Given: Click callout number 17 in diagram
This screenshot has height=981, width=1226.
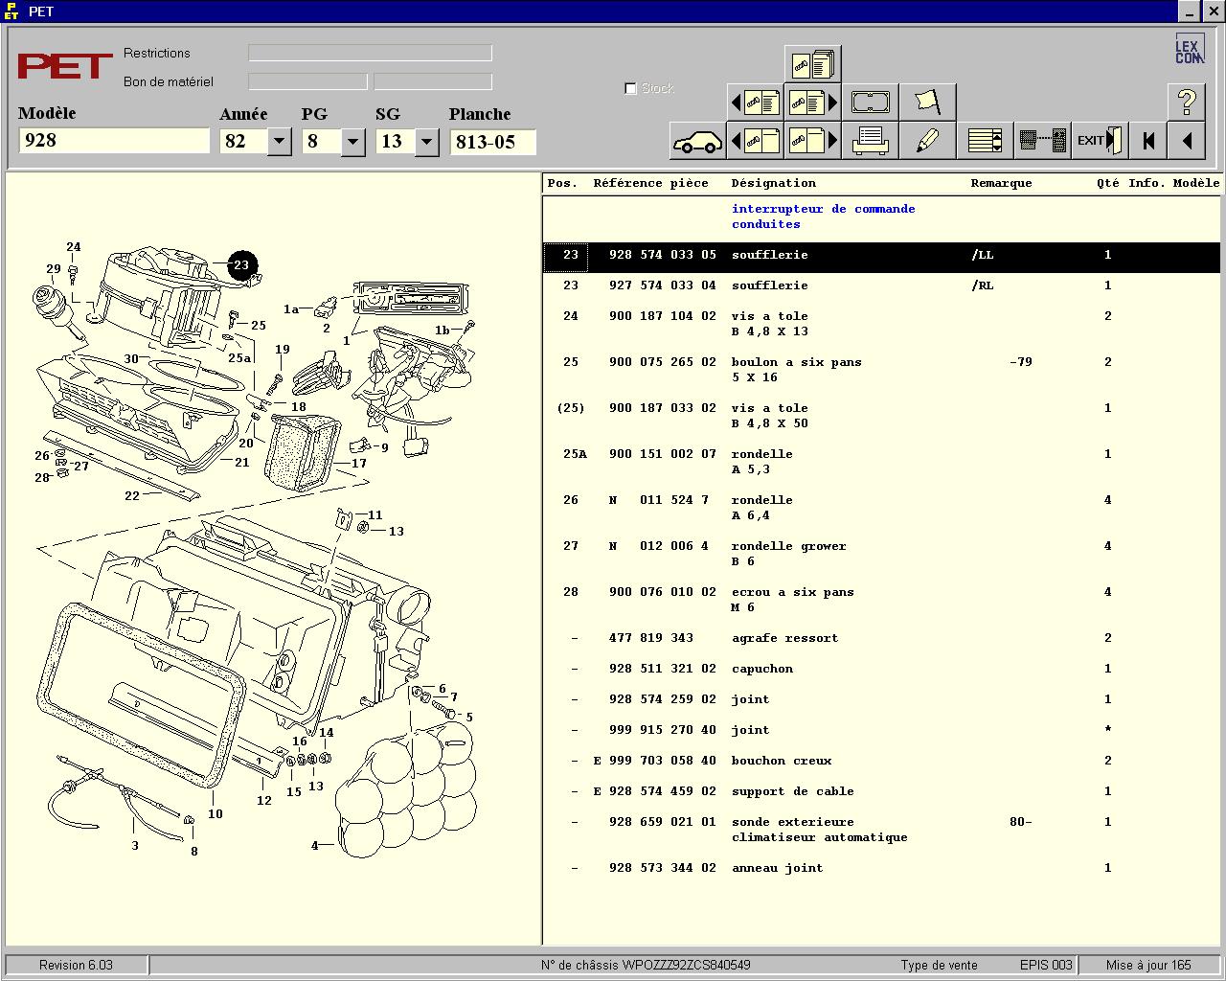Looking at the screenshot, I should 359,464.
